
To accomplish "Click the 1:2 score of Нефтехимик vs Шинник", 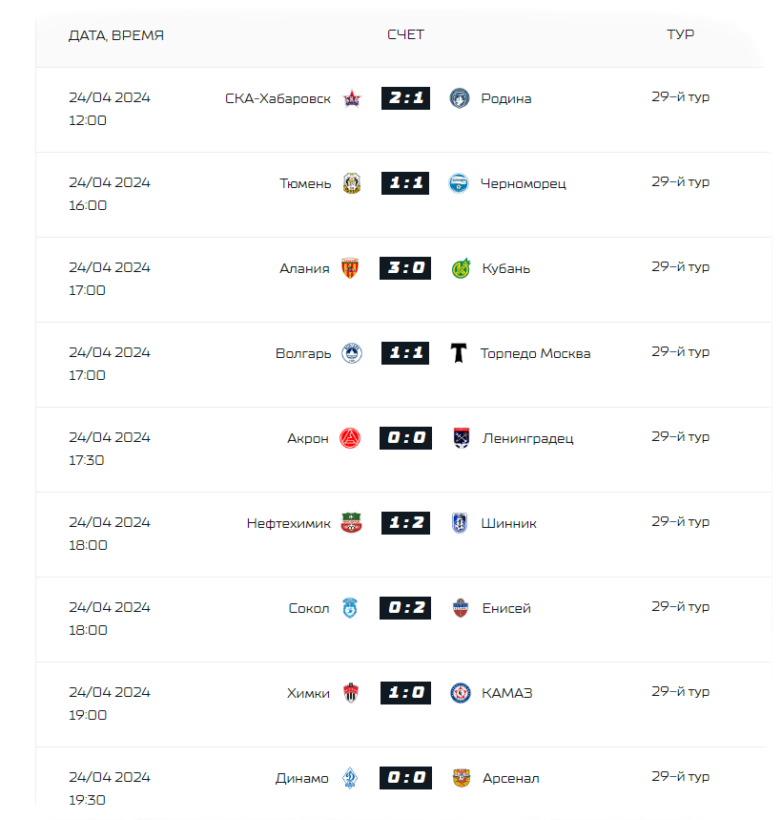I will (x=405, y=523).
